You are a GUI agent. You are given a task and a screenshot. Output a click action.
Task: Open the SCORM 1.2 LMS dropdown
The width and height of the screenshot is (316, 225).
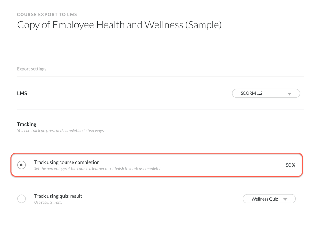pos(266,93)
